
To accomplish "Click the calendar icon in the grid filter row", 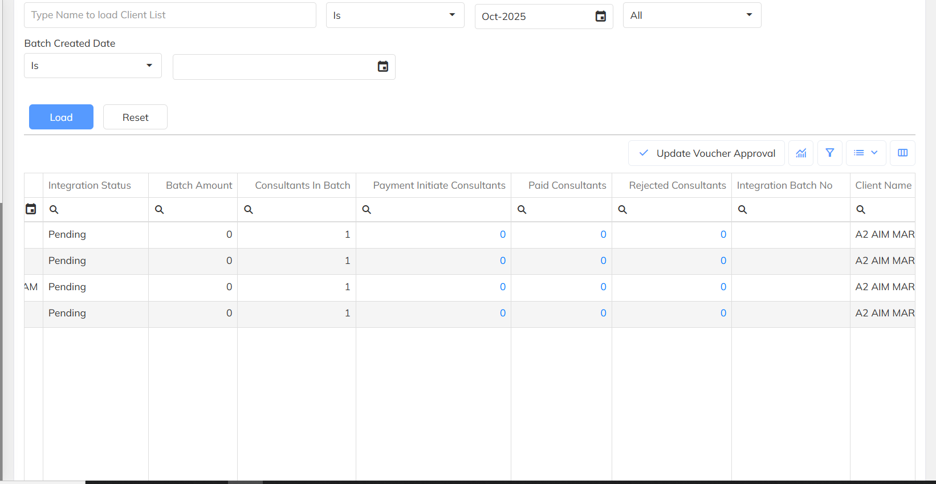I will point(31,209).
